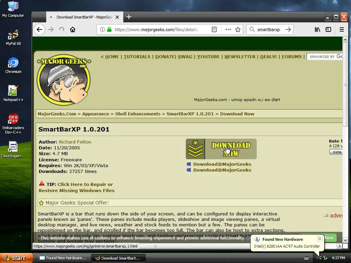Select MyPal 68 desktop shortcut
Screen dimensions: 351x263
click(13, 38)
